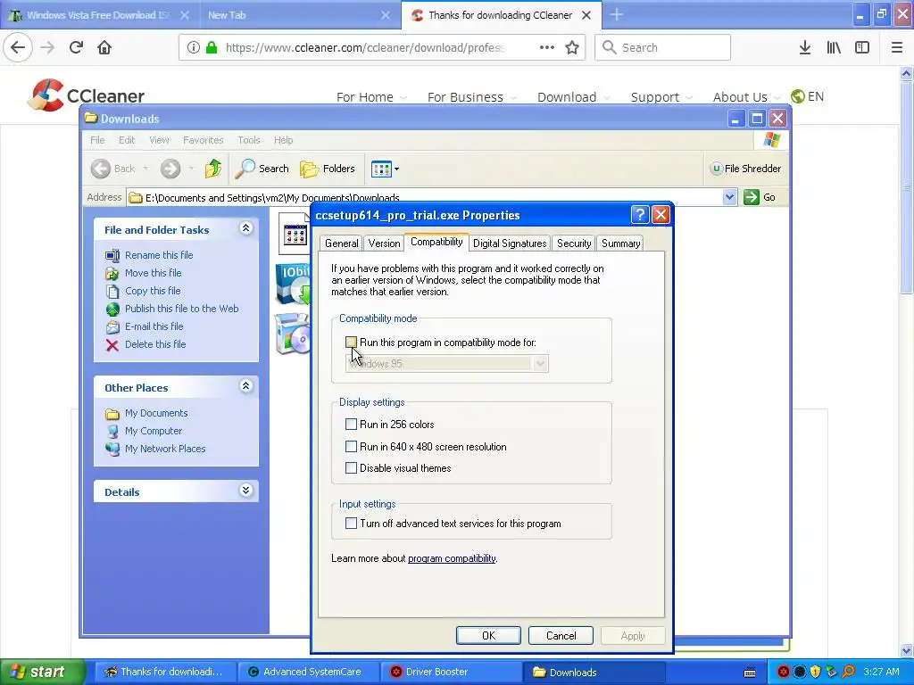
Task: Show site information icon in address bar
Action: click(193, 47)
